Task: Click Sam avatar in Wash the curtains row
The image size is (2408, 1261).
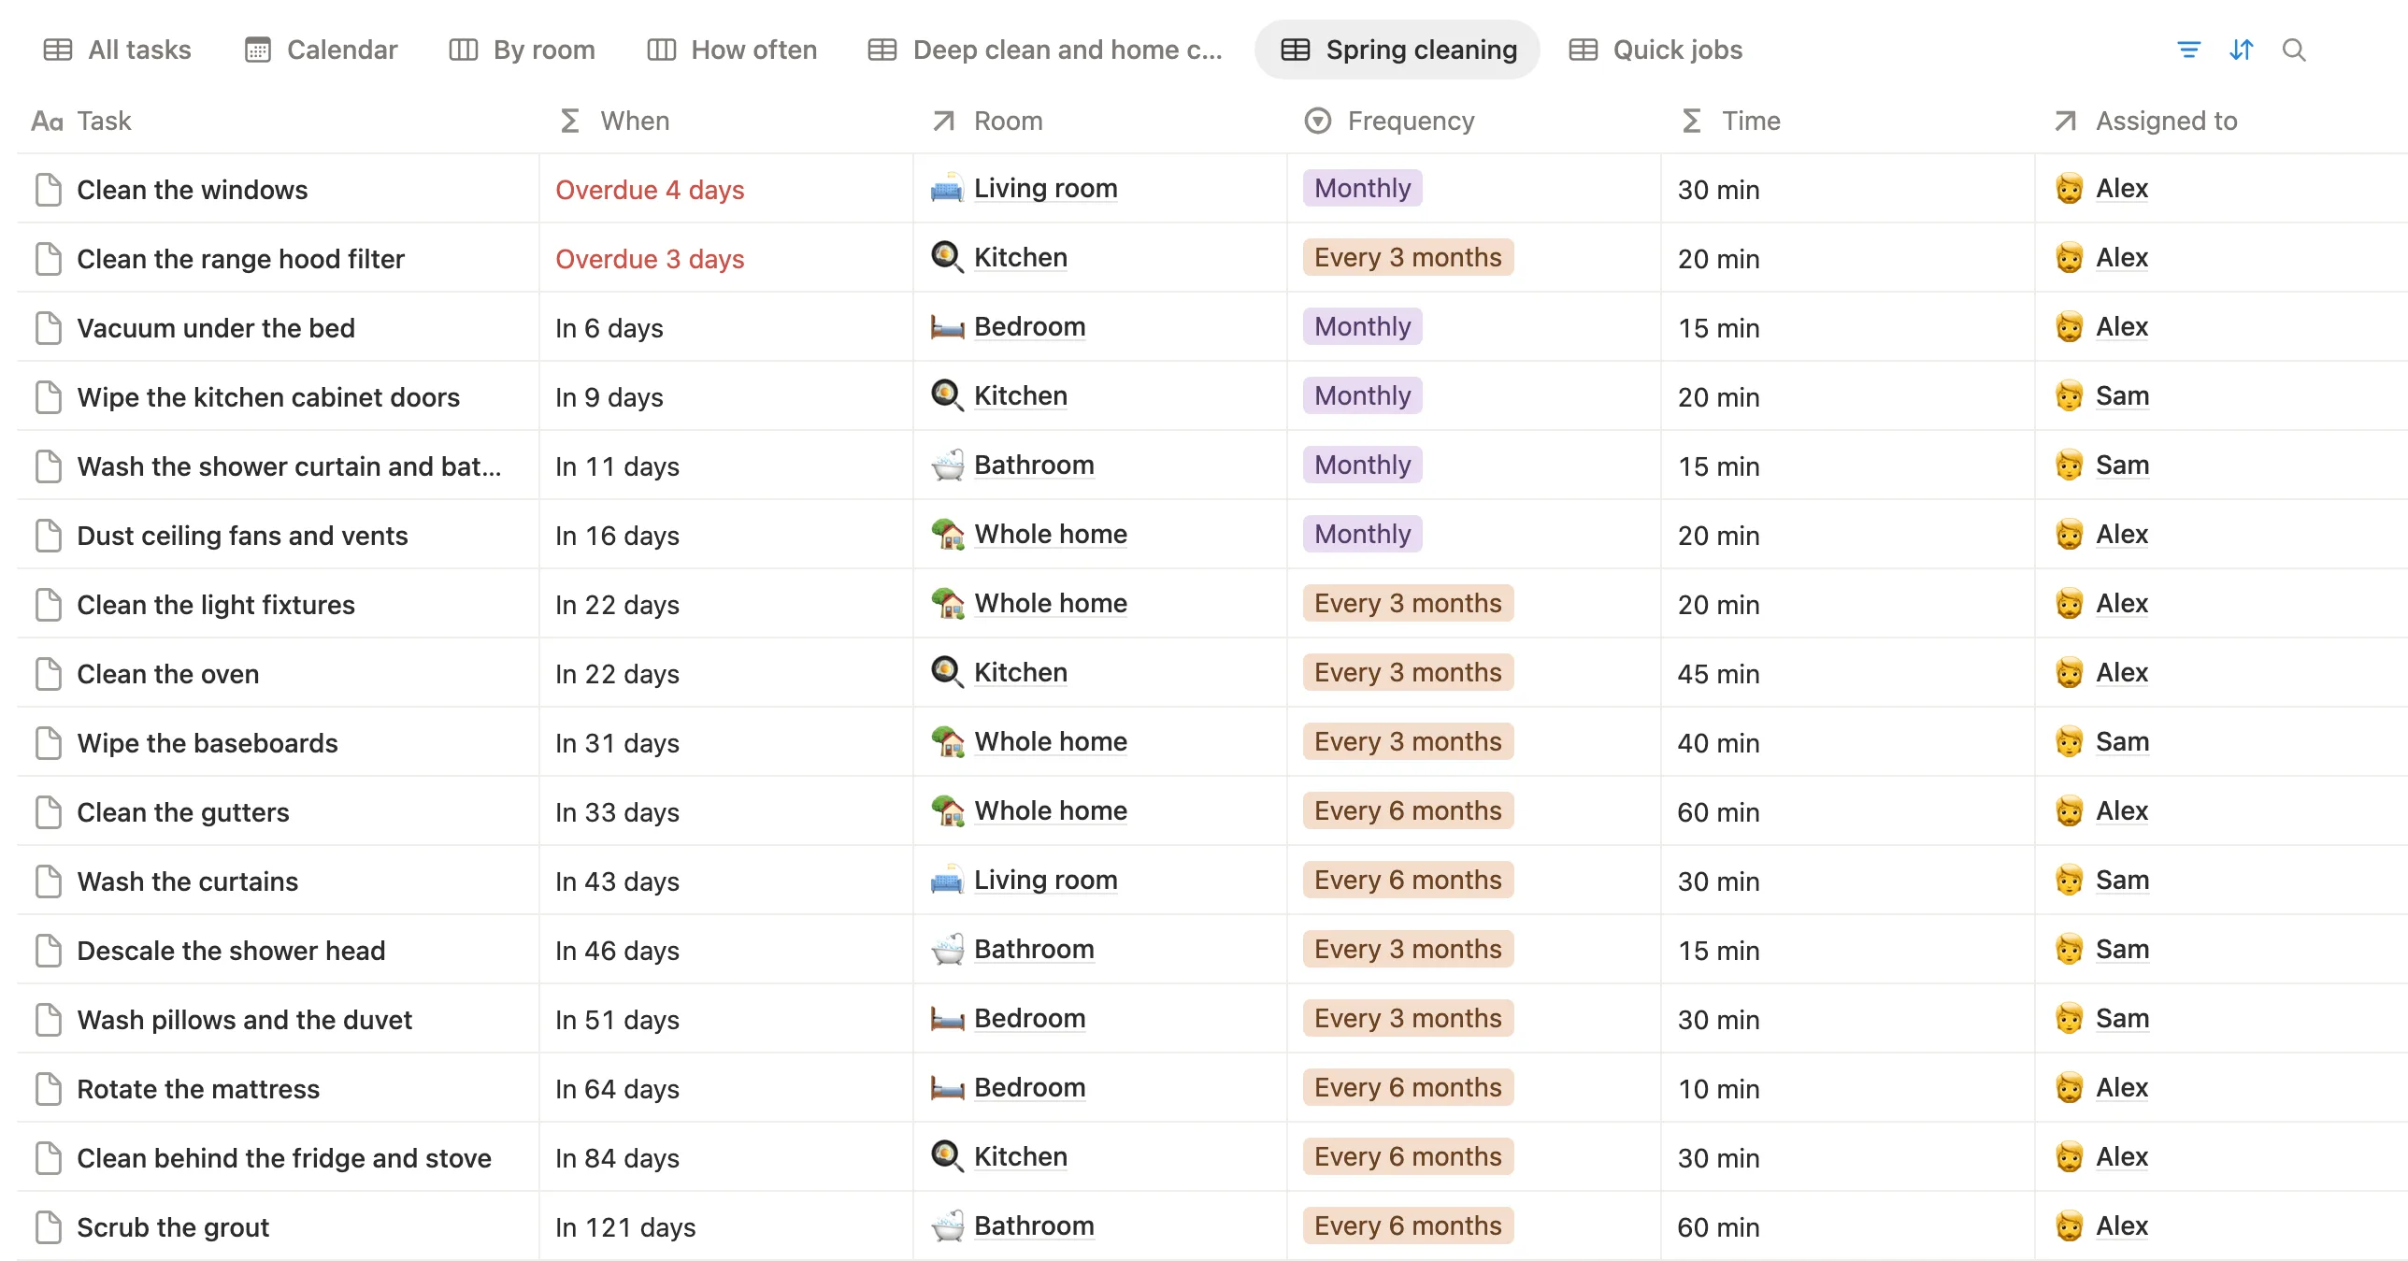Action: pyautogui.click(x=2070, y=880)
